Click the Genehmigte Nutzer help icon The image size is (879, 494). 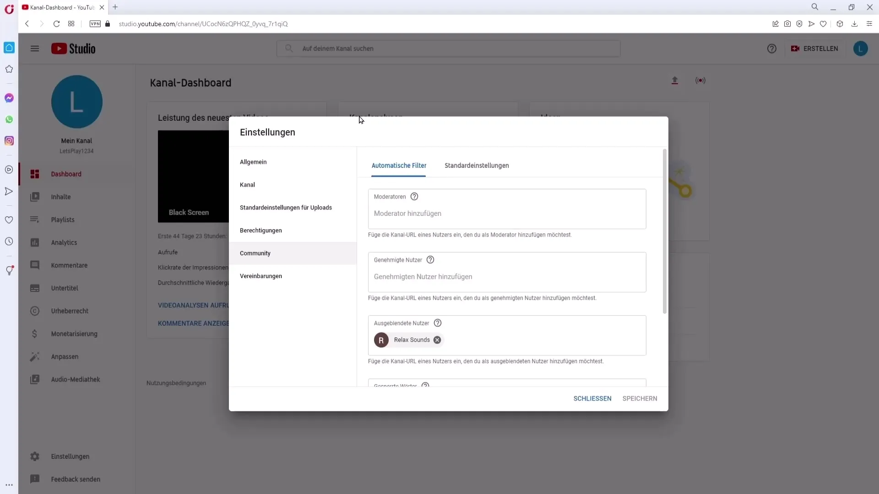pos(430,260)
